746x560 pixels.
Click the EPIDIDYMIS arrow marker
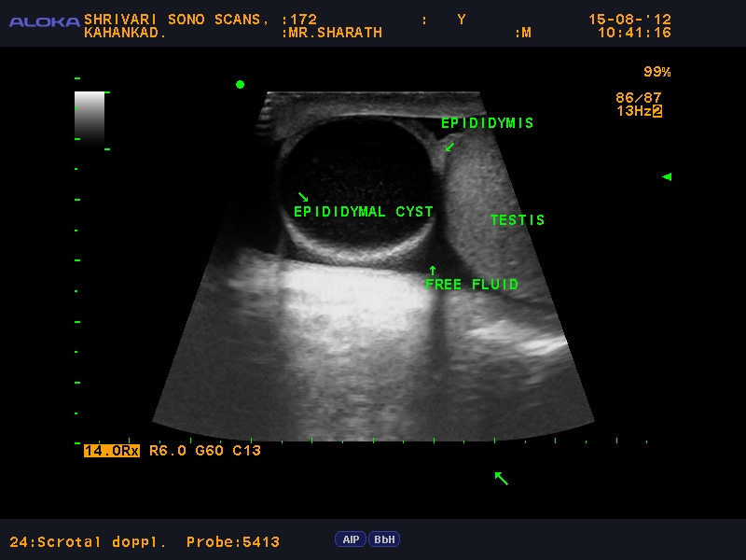coord(449,147)
